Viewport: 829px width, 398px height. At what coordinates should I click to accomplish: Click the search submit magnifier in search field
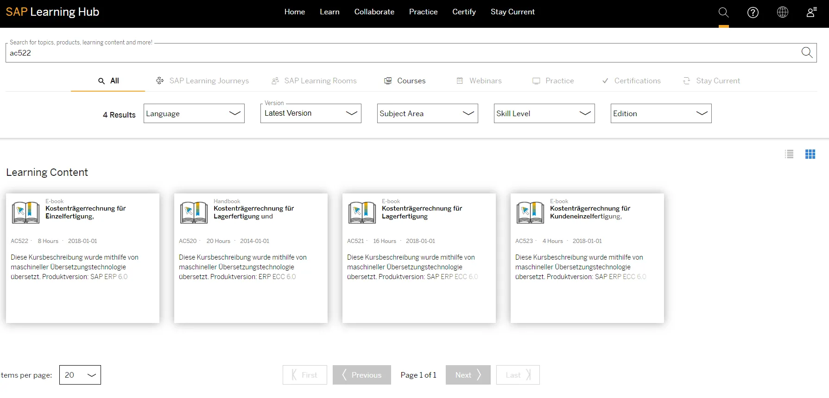click(807, 53)
